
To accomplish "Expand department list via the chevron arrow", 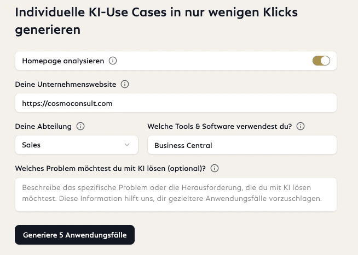I will tap(127, 145).
